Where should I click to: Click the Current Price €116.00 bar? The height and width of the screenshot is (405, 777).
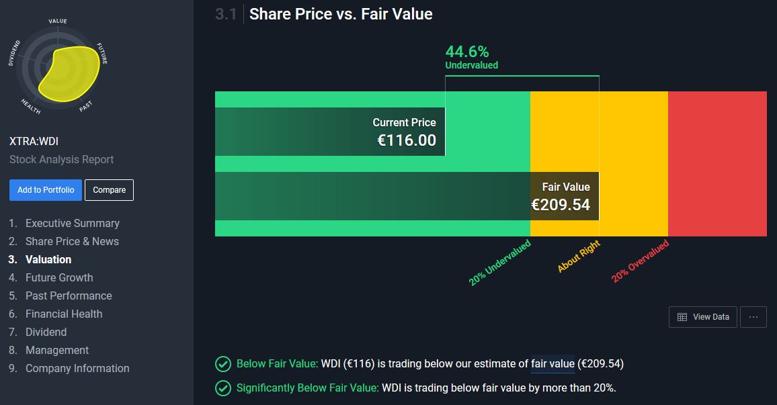tap(330, 132)
